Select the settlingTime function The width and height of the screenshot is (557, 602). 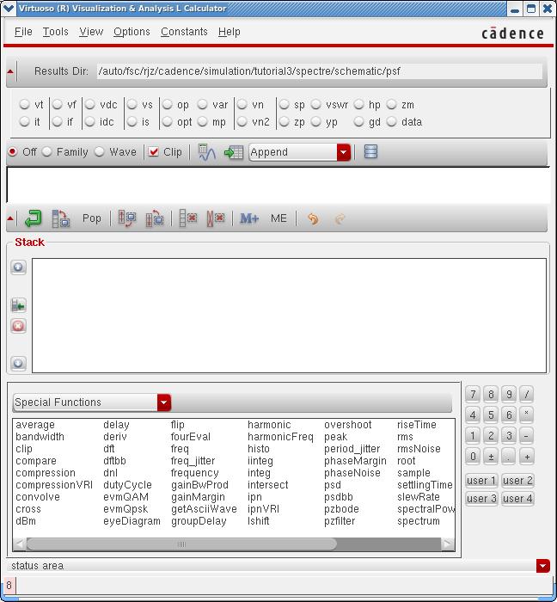(x=425, y=485)
